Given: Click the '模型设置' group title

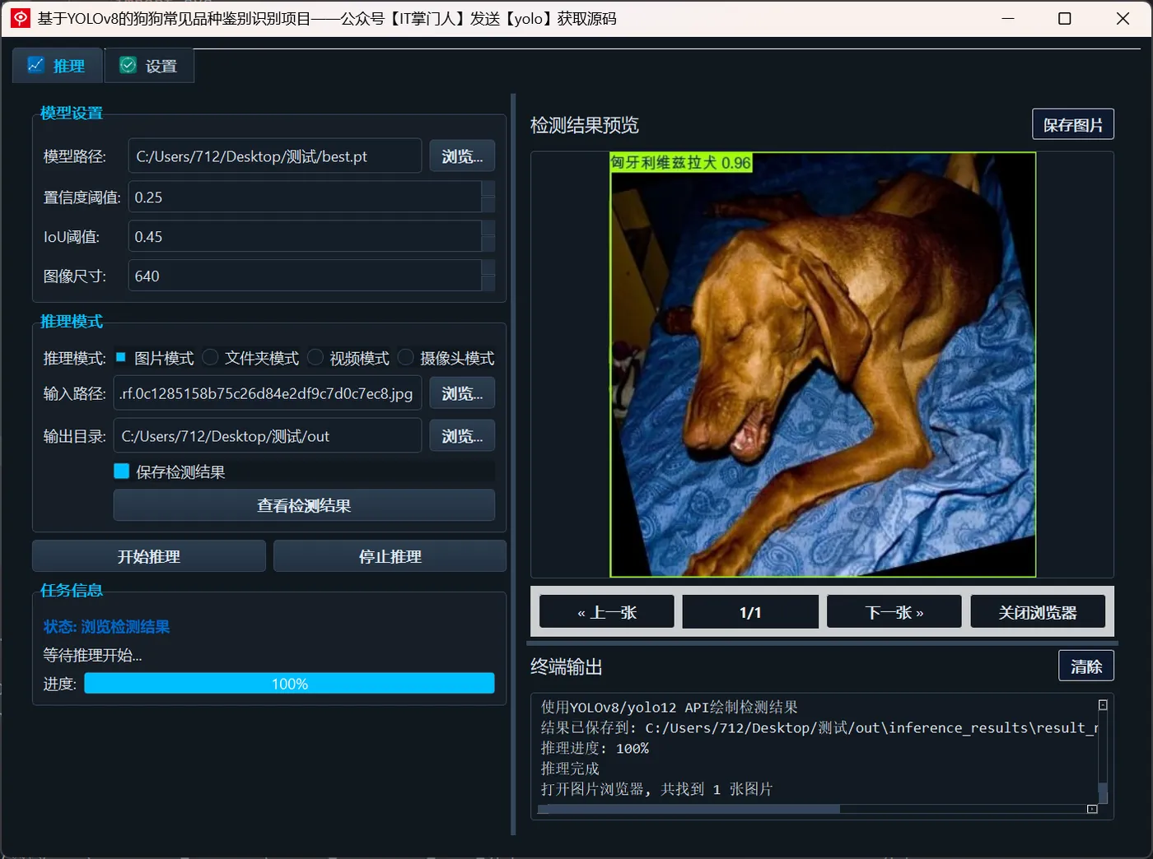Looking at the screenshot, I should tap(72, 114).
